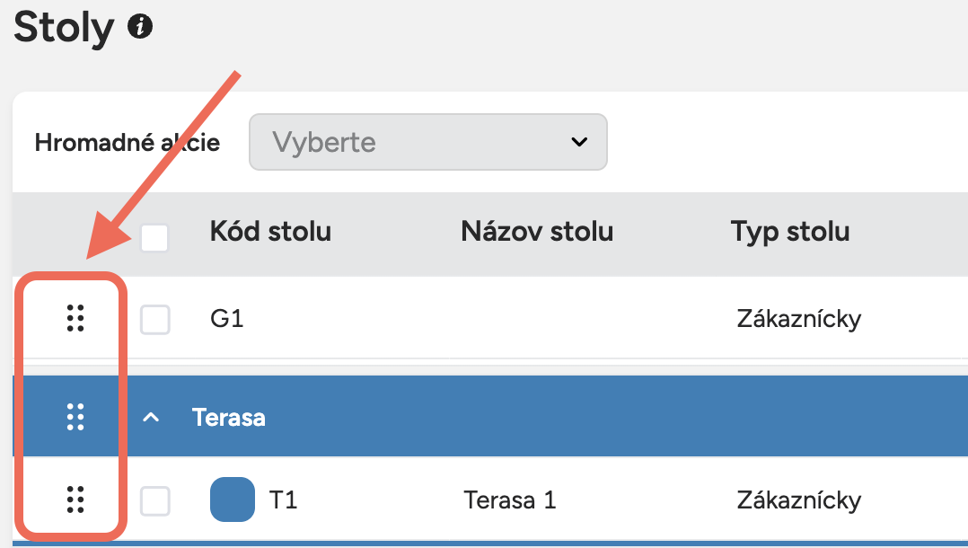
Task: Click the drag handle beside row G1
Action: (76, 319)
